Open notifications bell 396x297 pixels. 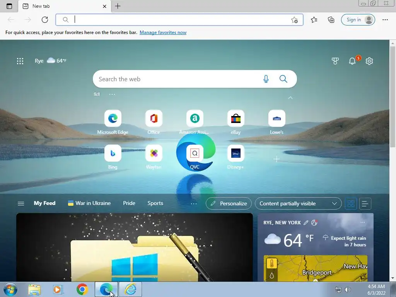point(352,61)
